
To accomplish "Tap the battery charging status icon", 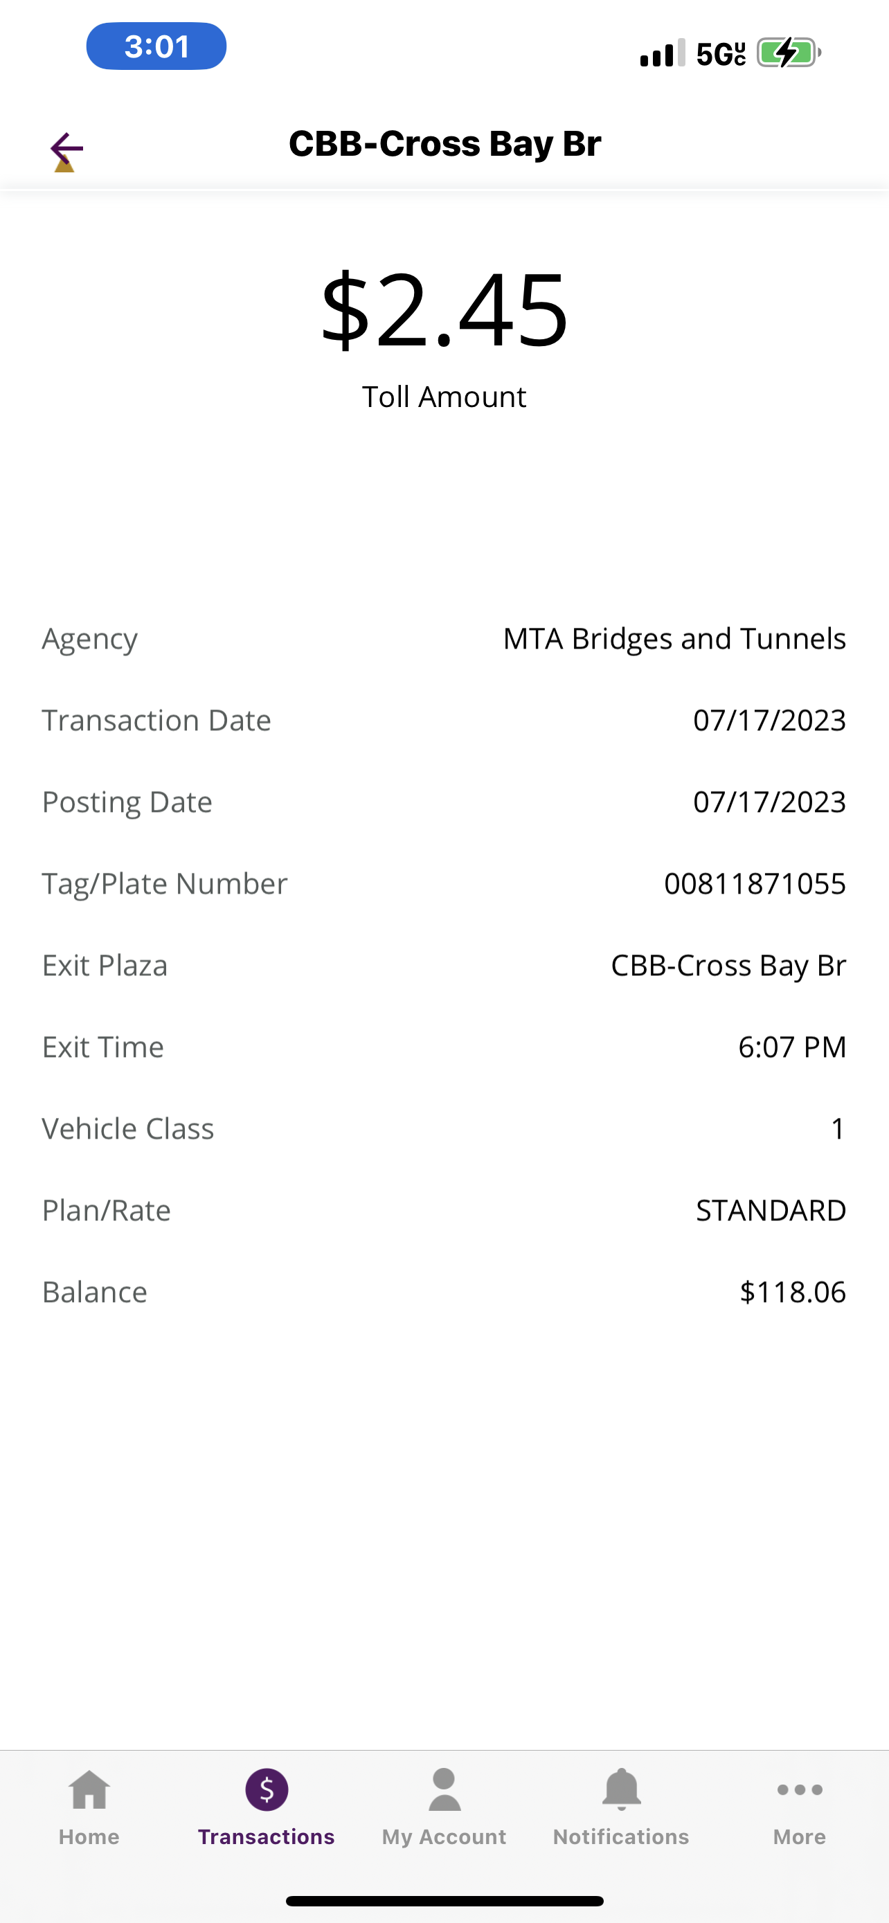I will pyautogui.click(x=788, y=53).
